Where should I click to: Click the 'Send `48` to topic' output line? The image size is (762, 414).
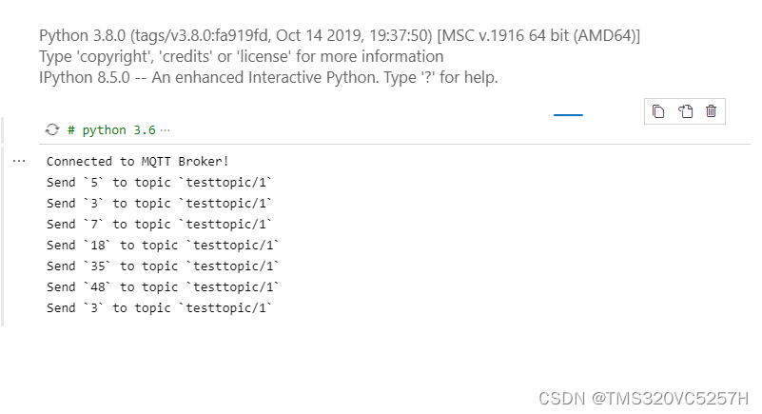point(163,287)
